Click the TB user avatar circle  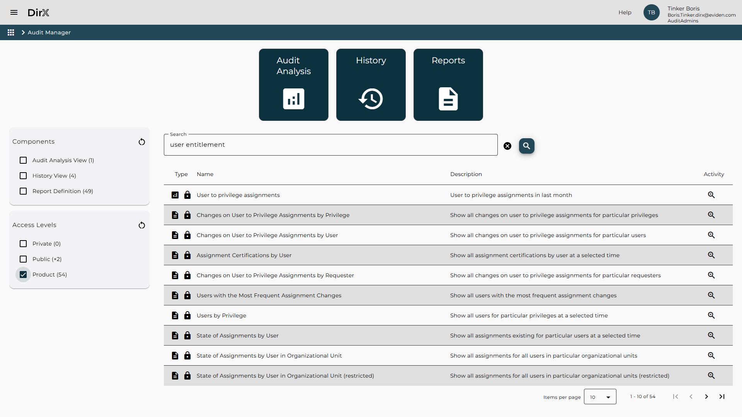point(651,12)
